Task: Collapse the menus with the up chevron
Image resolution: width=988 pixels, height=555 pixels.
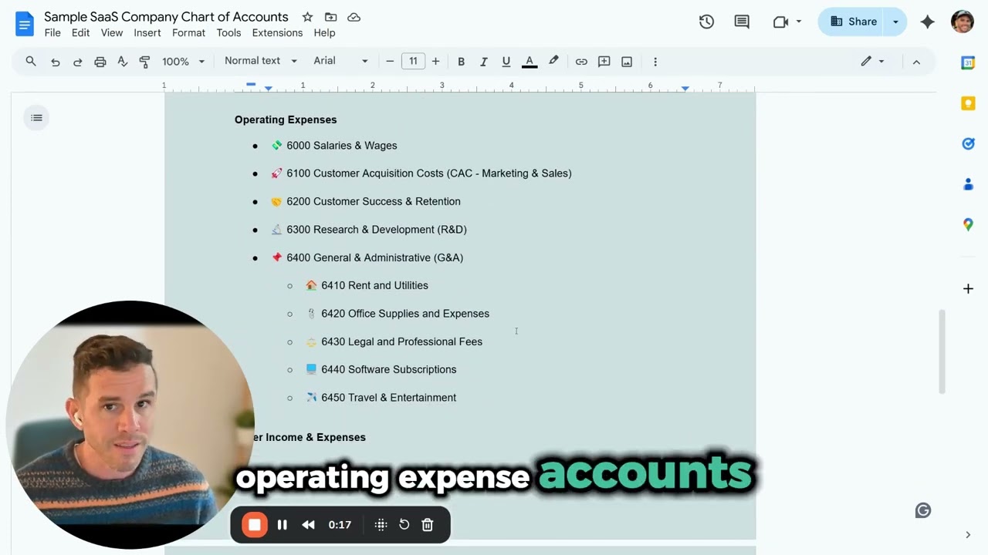Action: (916, 62)
